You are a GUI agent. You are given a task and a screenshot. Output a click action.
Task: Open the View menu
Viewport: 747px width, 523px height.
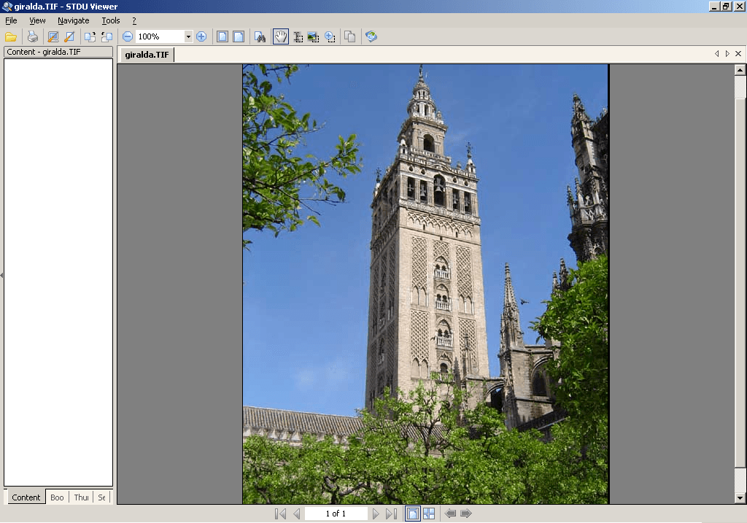[36, 20]
